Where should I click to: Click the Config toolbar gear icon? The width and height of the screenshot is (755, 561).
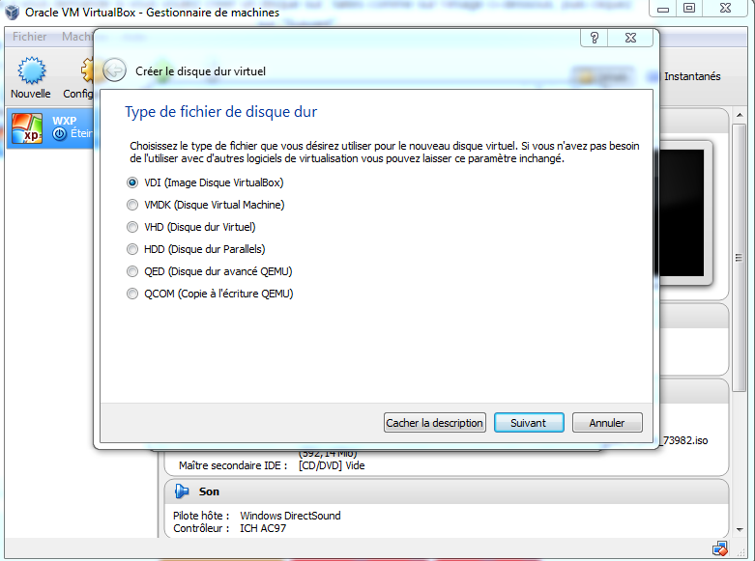point(87,70)
